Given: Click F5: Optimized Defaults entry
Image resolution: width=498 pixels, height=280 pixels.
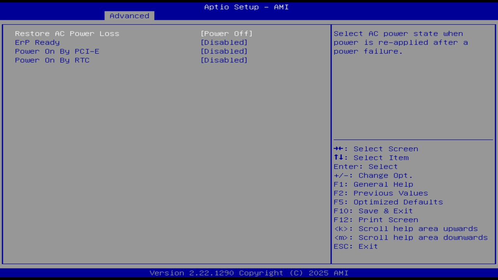Looking at the screenshot, I should point(388,202).
